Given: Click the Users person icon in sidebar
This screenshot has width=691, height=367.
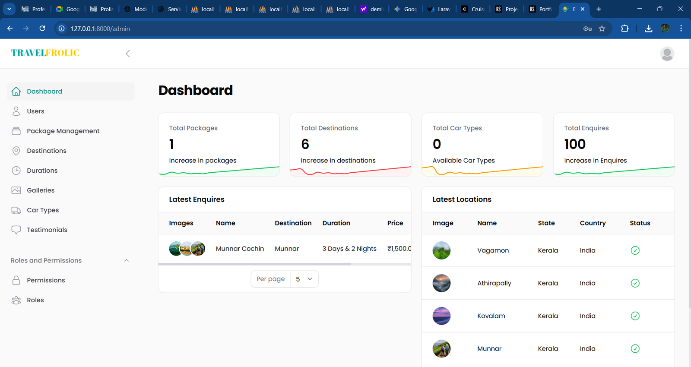Looking at the screenshot, I should click(16, 111).
